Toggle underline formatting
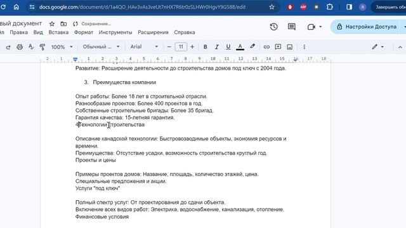This screenshot has height=228, width=406. [x=228, y=47]
